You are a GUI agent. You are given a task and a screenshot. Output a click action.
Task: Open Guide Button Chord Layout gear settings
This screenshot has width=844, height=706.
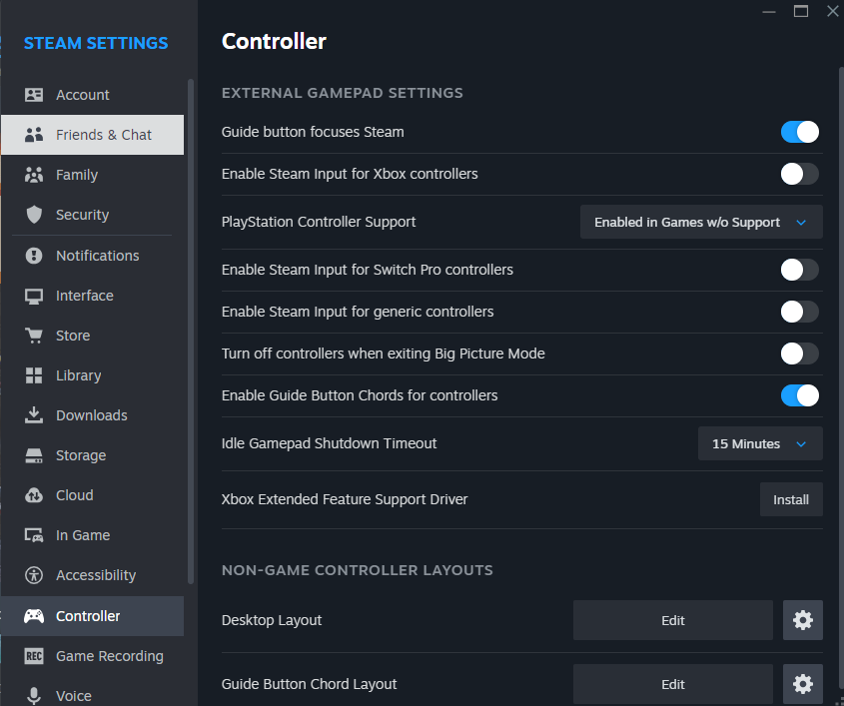803,684
